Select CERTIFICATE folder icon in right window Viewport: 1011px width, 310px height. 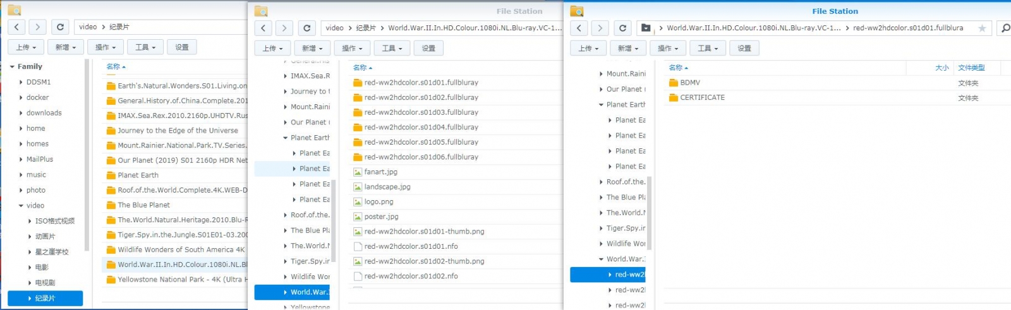[674, 98]
